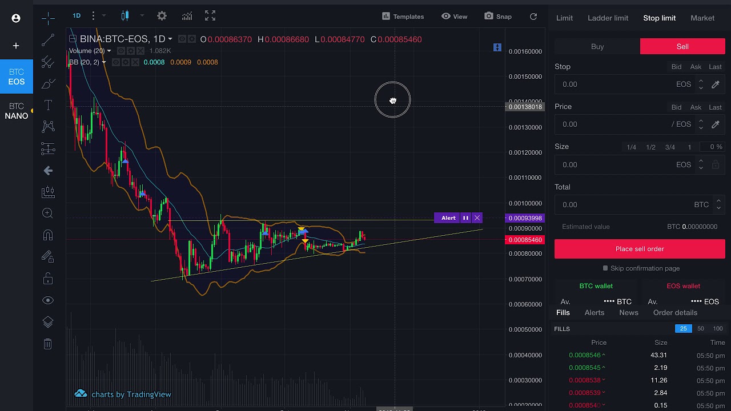This screenshot has height=411, width=731.
Task: Open settings for the BB indicator
Action: [x=126, y=62]
